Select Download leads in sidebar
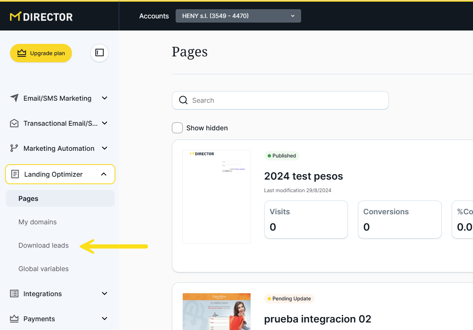 tap(43, 245)
